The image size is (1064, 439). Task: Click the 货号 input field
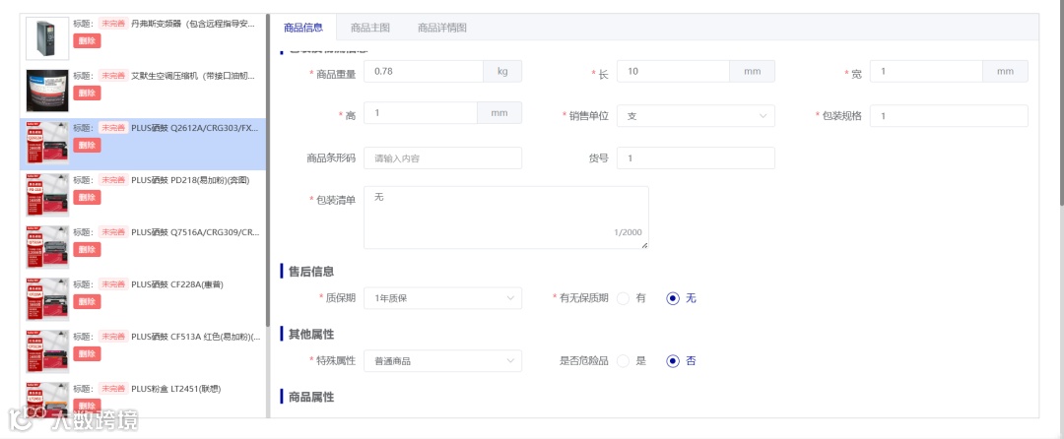point(696,157)
